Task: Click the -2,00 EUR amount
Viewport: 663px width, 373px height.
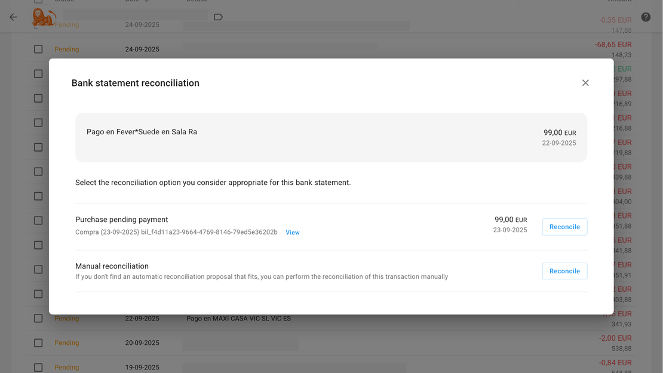Action: coord(615,338)
